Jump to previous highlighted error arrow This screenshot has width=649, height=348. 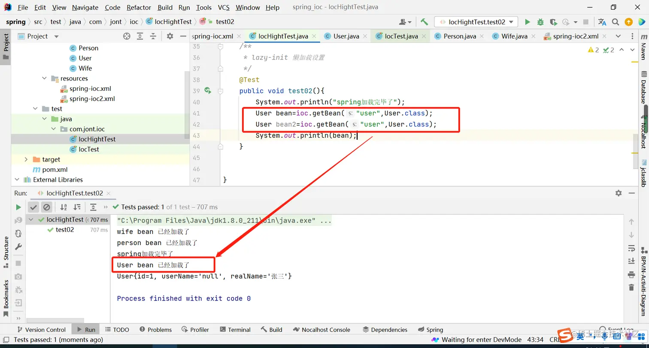click(x=622, y=50)
